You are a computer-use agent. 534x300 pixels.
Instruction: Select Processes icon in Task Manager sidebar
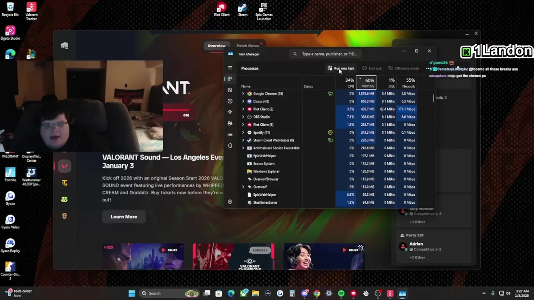point(230,79)
